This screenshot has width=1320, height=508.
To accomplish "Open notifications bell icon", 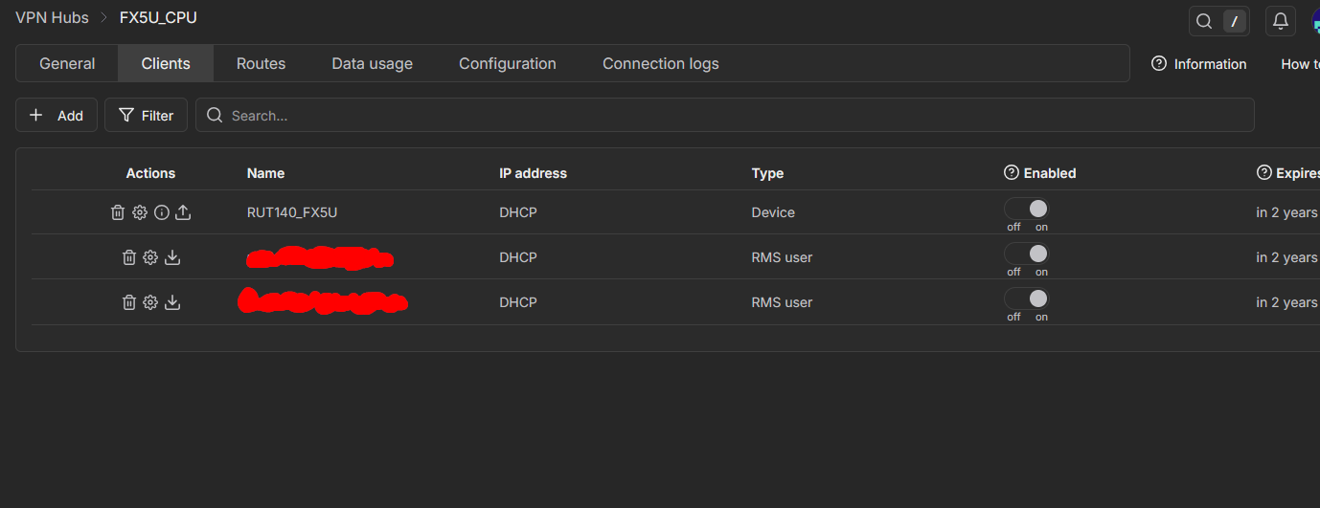I will point(1280,21).
